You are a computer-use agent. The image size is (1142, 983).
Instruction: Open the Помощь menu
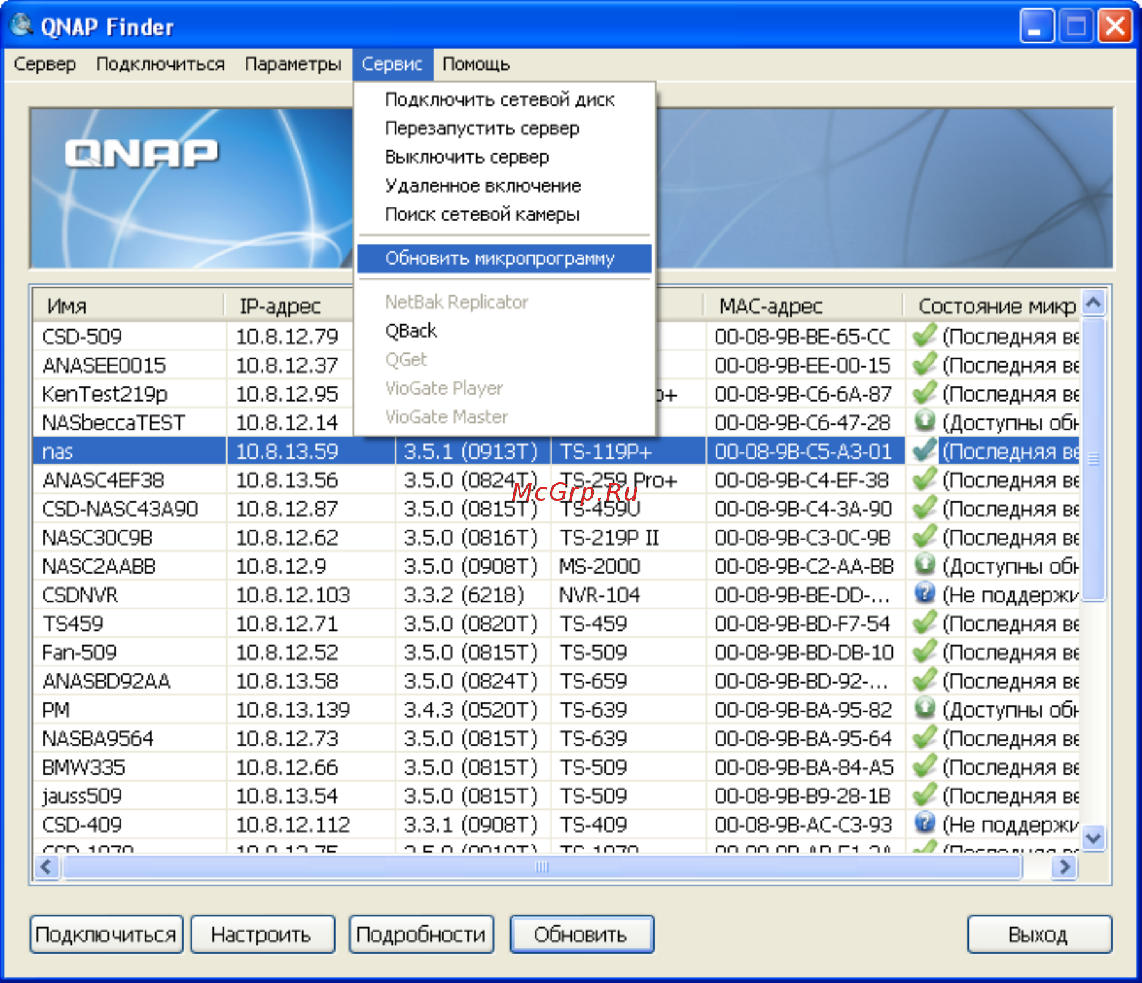pyautogui.click(x=476, y=64)
